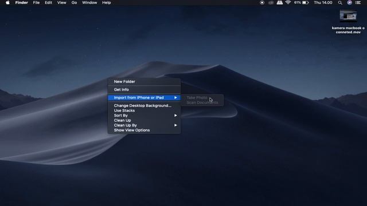Choose Get Info in context menu
This screenshot has height=206, width=367.
(x=144, y=89)
